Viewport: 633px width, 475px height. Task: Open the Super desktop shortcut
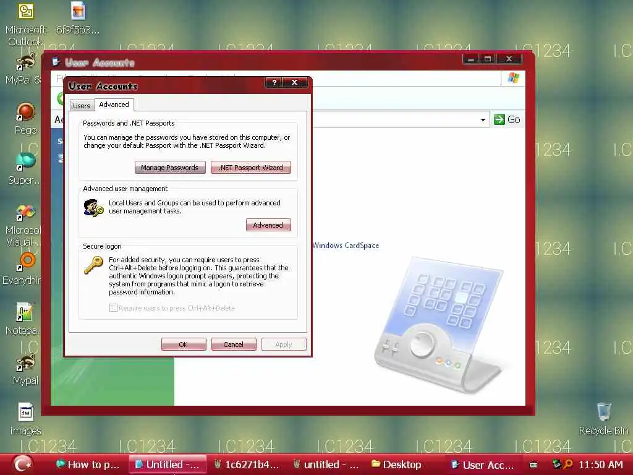25,169
